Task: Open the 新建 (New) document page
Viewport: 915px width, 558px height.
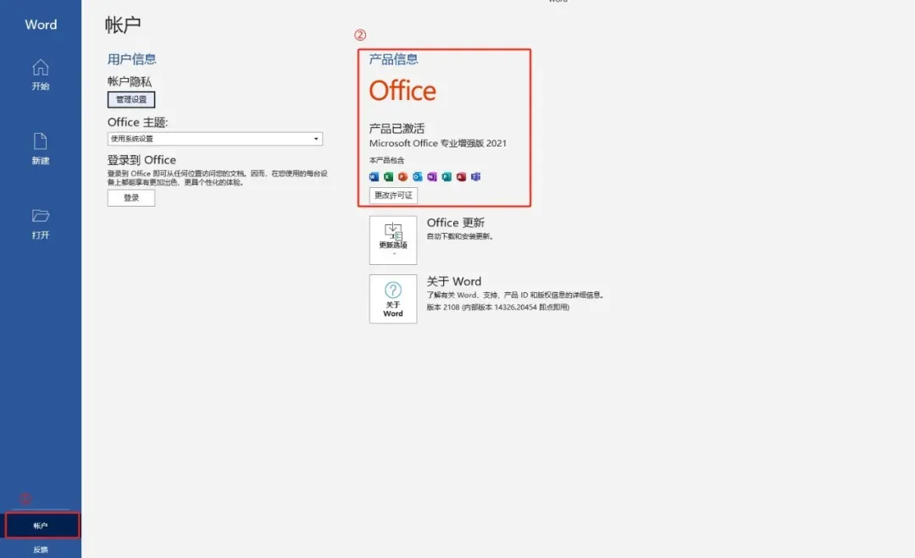Action: point(41,149)
